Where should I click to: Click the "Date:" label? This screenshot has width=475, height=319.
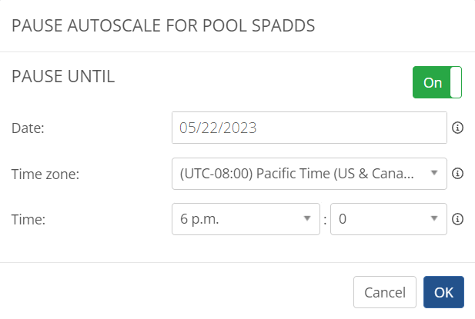pyautogui.click(x=28, y=128)
